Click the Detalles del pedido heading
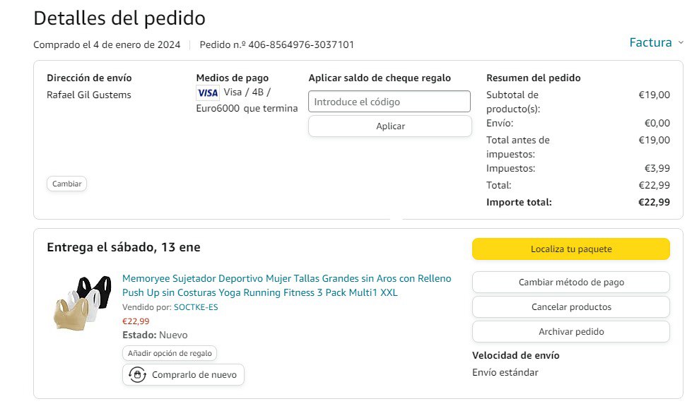The width and height of the screenshot is (692, 411). click(x=119, y=18)
